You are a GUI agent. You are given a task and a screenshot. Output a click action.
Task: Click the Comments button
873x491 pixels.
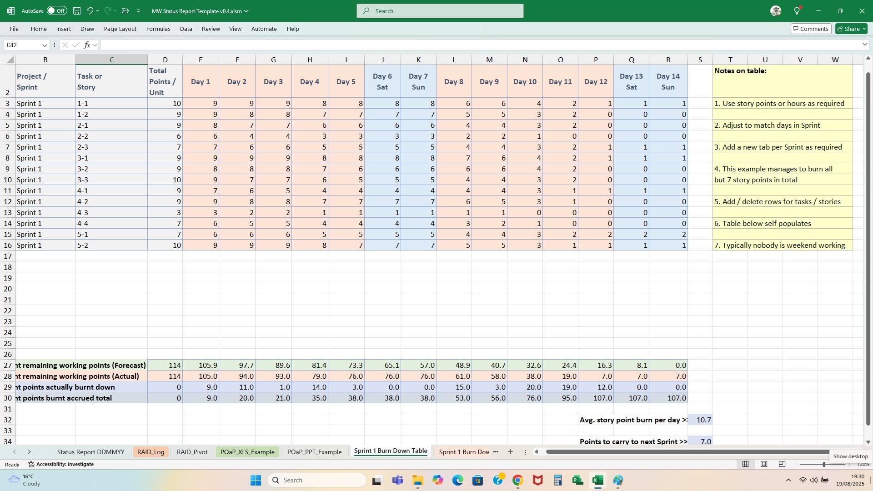[x=811, y=28]
